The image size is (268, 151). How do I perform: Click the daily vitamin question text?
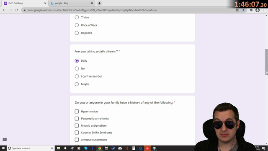coord(96,51)
